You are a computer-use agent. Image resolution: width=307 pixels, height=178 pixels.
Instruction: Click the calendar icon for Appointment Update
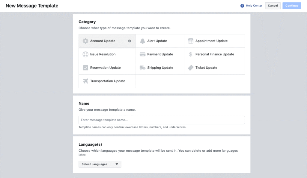(190, 41)
